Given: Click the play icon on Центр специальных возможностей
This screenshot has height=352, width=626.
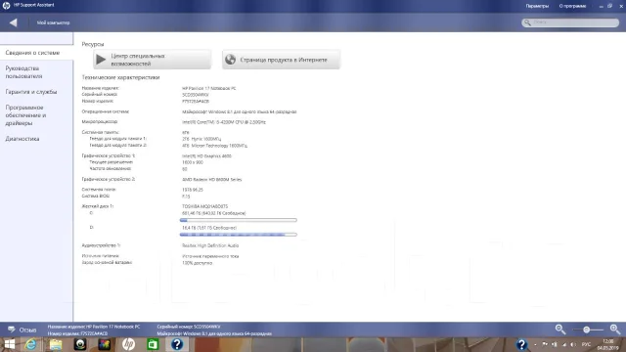Looking at the screenshot, I should click(x=101, y=60).
